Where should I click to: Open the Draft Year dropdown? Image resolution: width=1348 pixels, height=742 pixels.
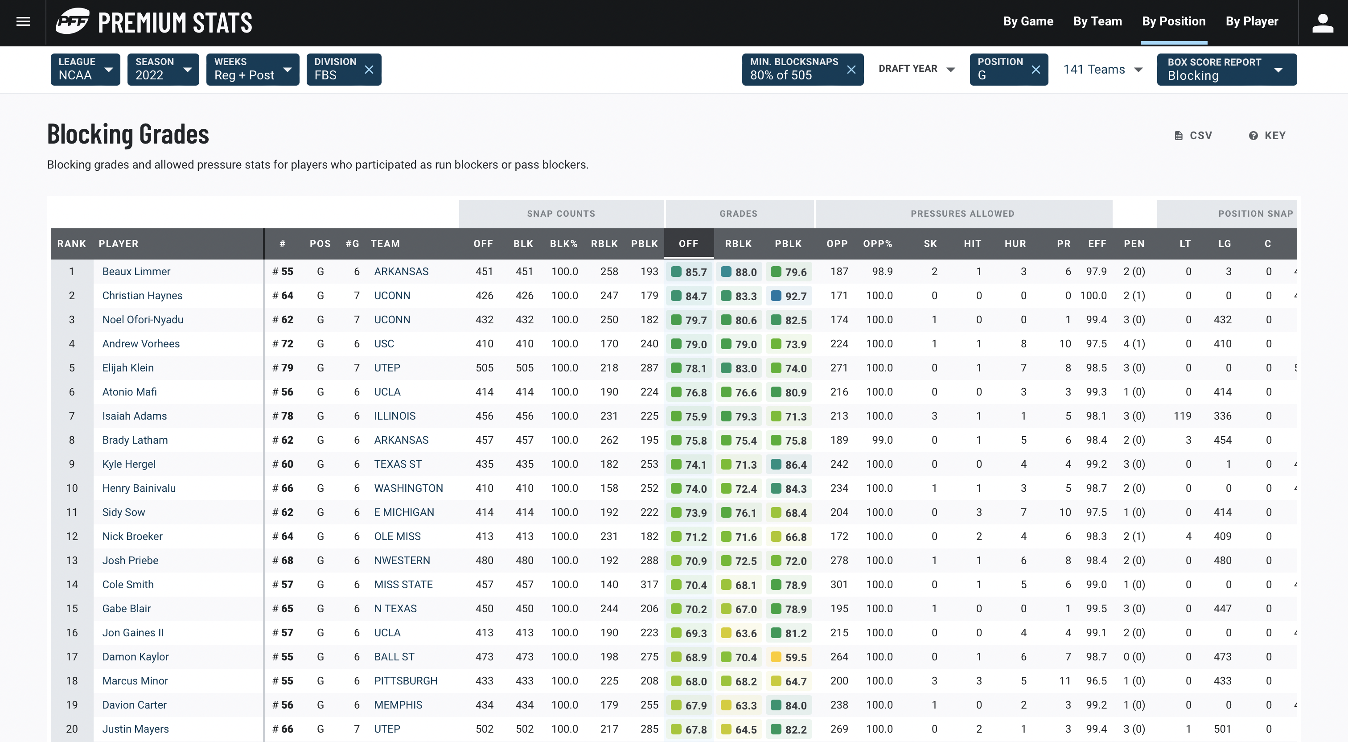[917, 69]
